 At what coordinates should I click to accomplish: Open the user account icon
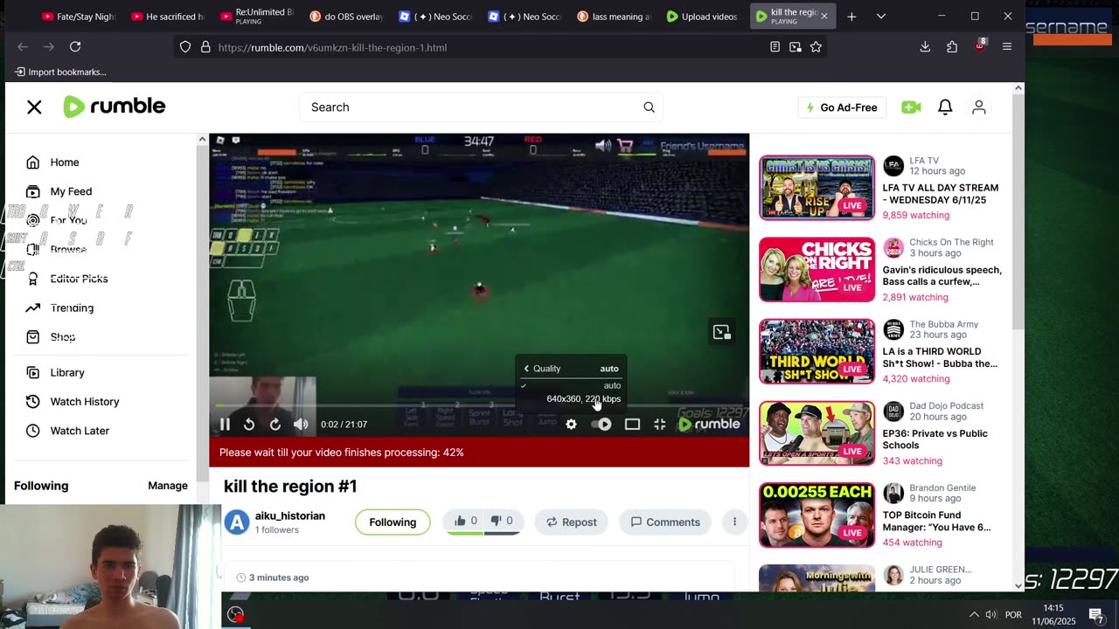(979, 107)
